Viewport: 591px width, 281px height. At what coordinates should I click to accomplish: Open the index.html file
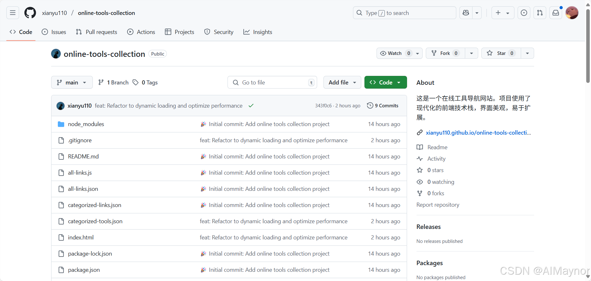click(x=81, y=238)
